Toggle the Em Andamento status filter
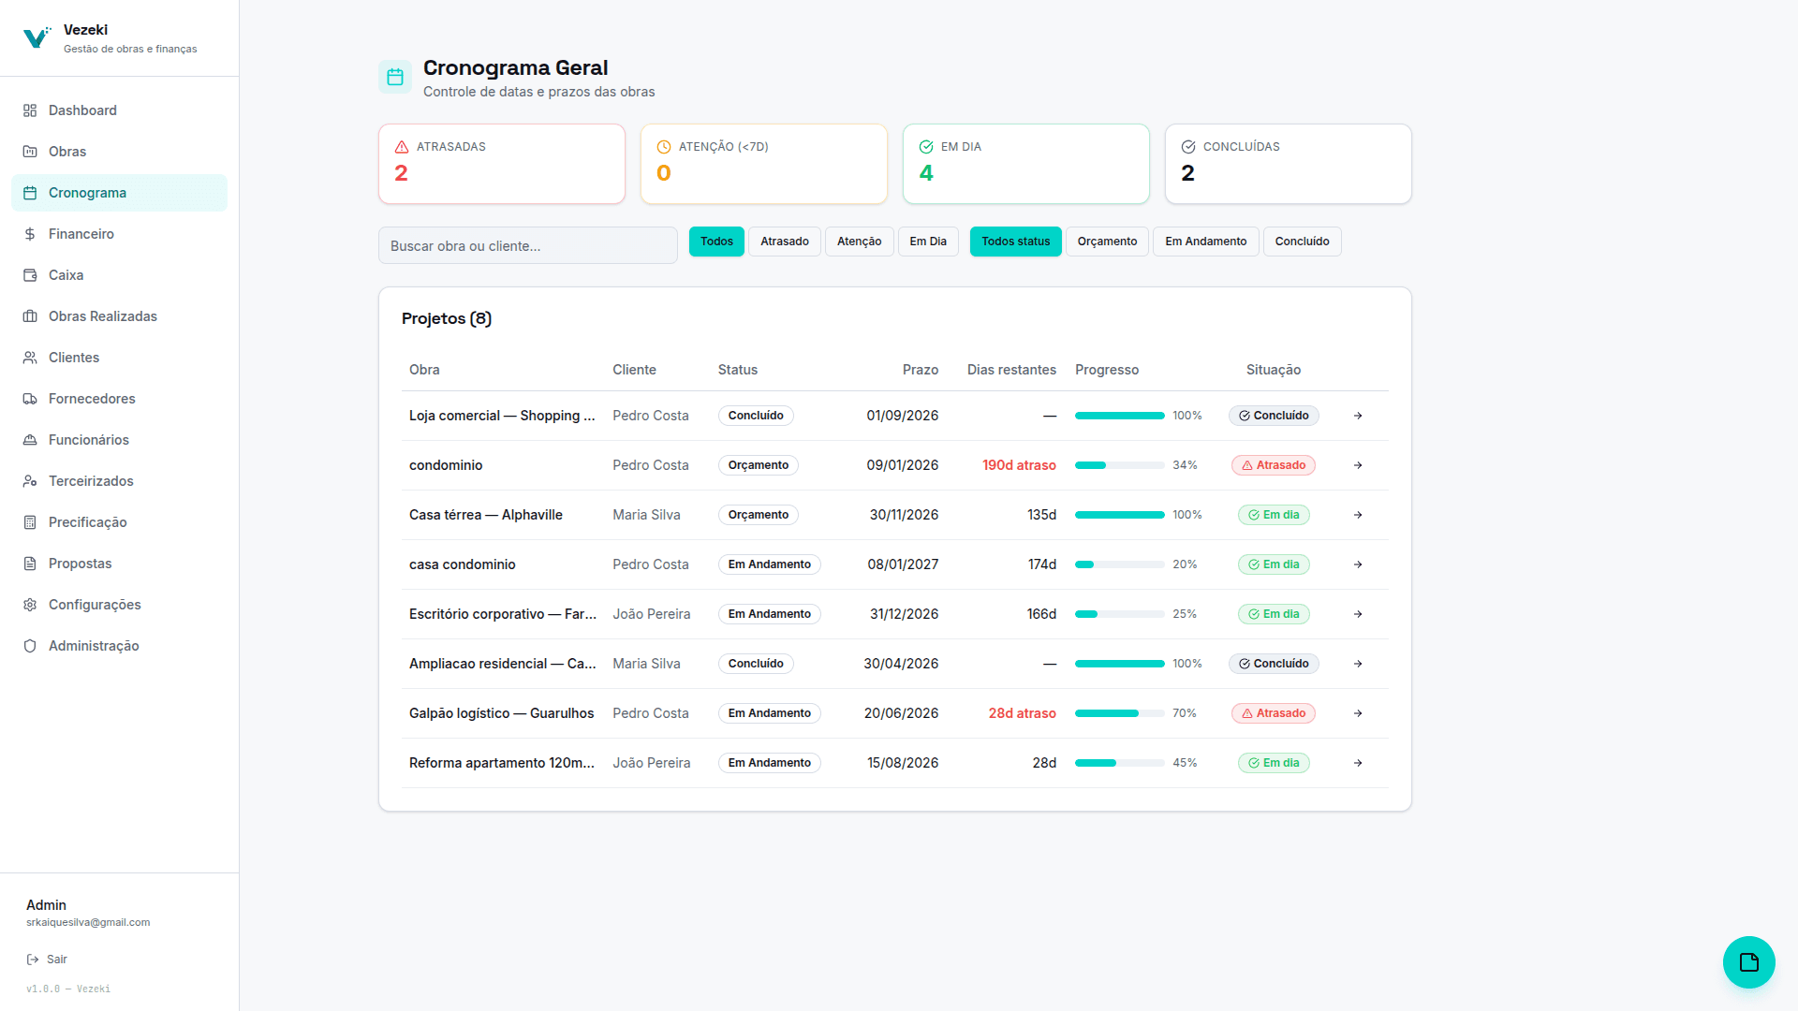Viewport: 1798px width, 1011px height. pos(1205,242)
